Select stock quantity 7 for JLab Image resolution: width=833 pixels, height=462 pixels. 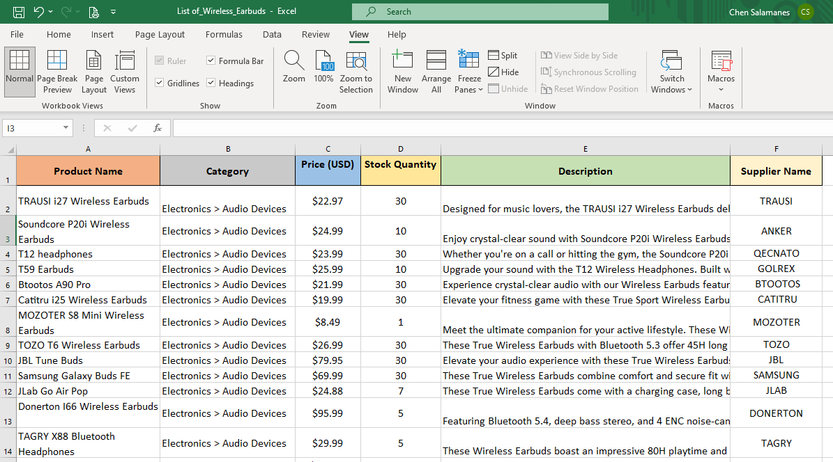tap(401, 391)
